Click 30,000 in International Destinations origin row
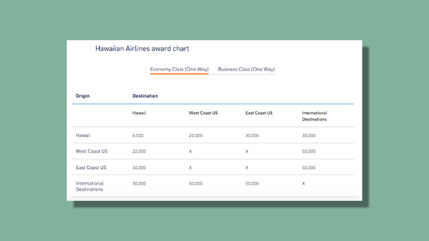 (139, 184)
